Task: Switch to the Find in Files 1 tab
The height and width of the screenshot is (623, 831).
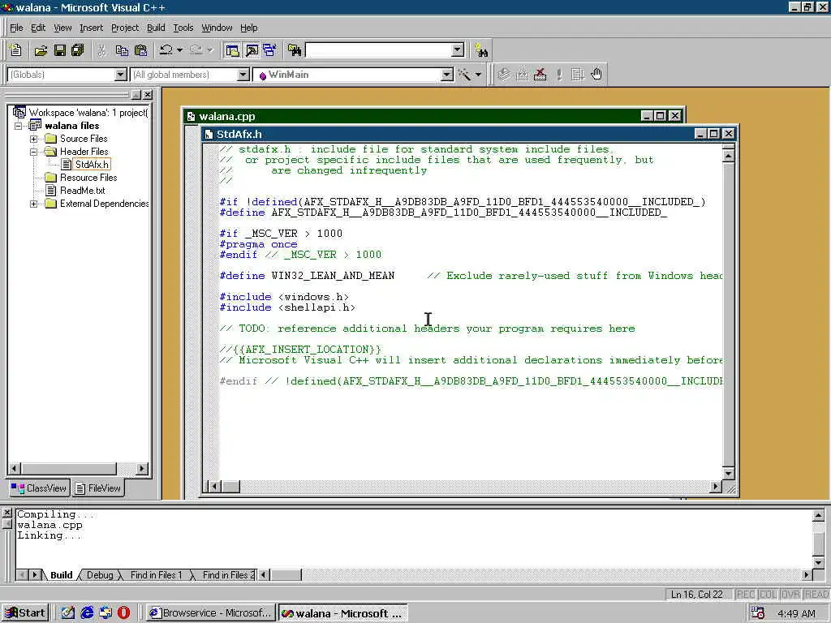Action: coord(156,575)
